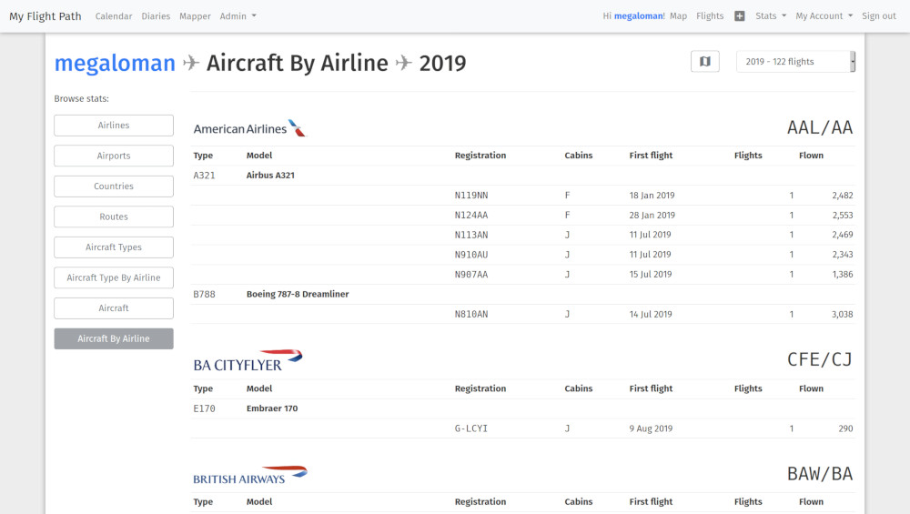Open Aircraft Type By Airline stats
This screenshot has height=514, width=910.
[114, 277]
